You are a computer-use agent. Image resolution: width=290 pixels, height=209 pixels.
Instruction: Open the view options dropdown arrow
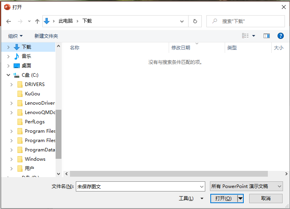click(253, 36)
